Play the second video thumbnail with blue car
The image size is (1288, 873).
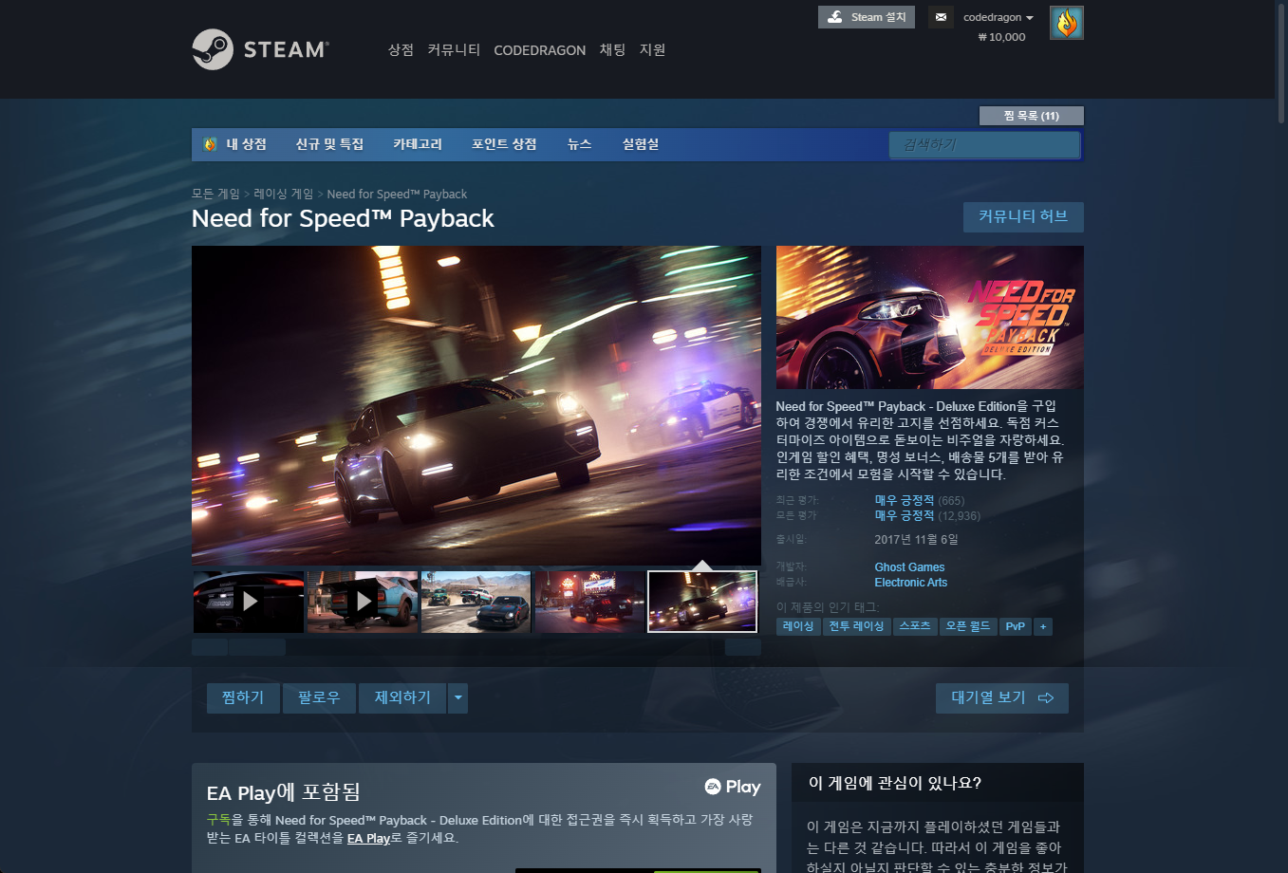[x=363, y=602]
